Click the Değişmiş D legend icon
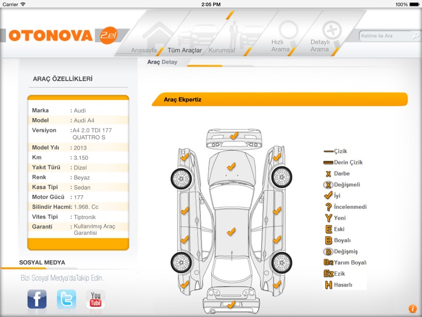 point(328,252)
